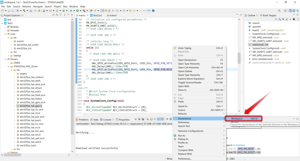300x161 pixels.
Task: Toggle Group Macros icon in Outline toolbar
Action: [x=294, y=19]
